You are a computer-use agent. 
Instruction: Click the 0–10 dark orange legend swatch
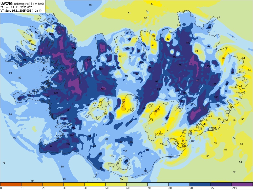coord(11,184)
